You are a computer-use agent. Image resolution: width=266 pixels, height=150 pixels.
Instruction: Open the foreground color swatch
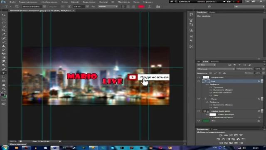[x=2, y=95]
